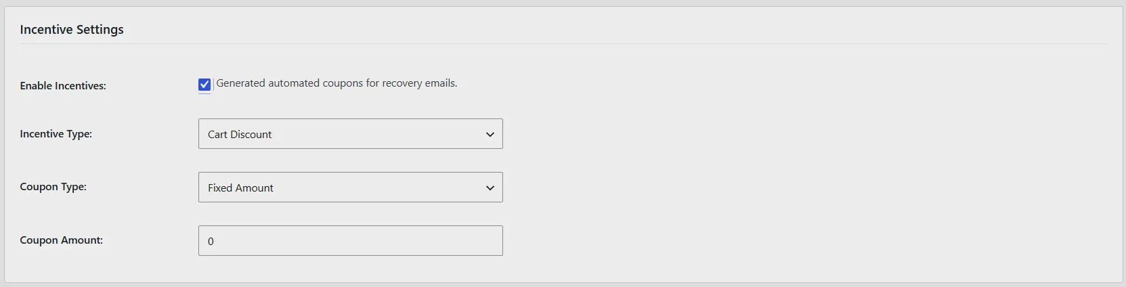Click the 0 value in Coupon Amount box
Screen dimensions: 1126x287
(211, 242)
